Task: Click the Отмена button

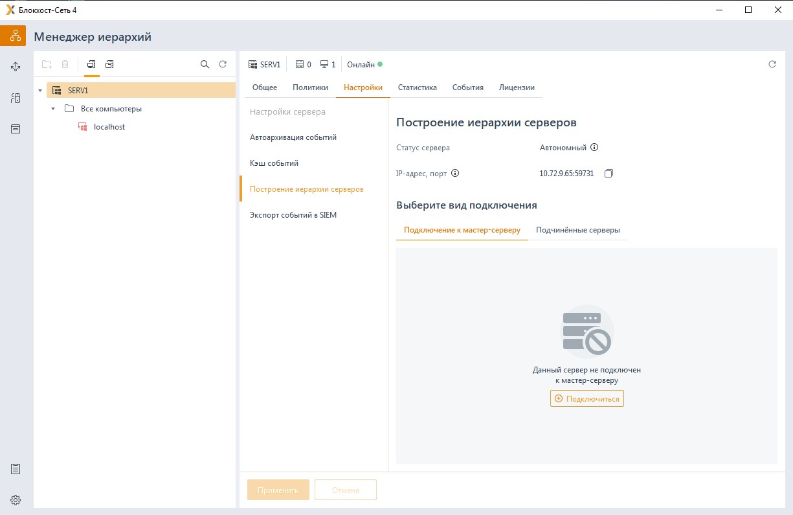Action: (x=346, y=490)
